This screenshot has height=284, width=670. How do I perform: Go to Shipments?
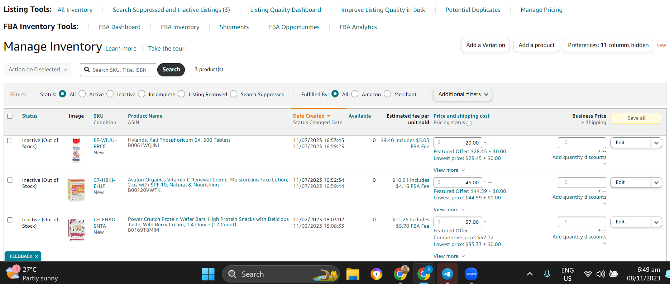click(234, 27)
